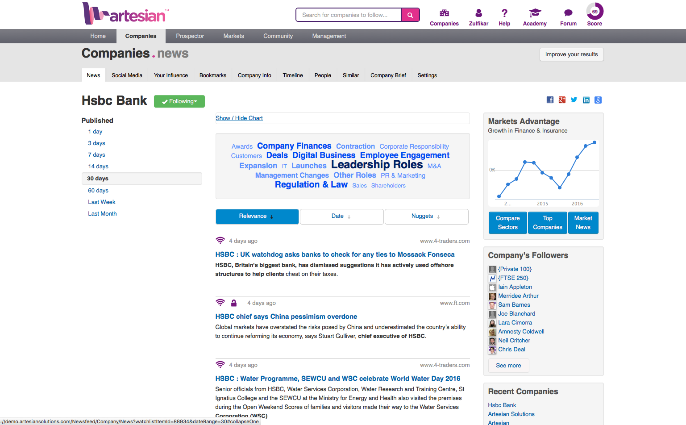The image size is (686, 425).
Task: Click the Leadership Roles topic link
Action: (x=377, y=165)
